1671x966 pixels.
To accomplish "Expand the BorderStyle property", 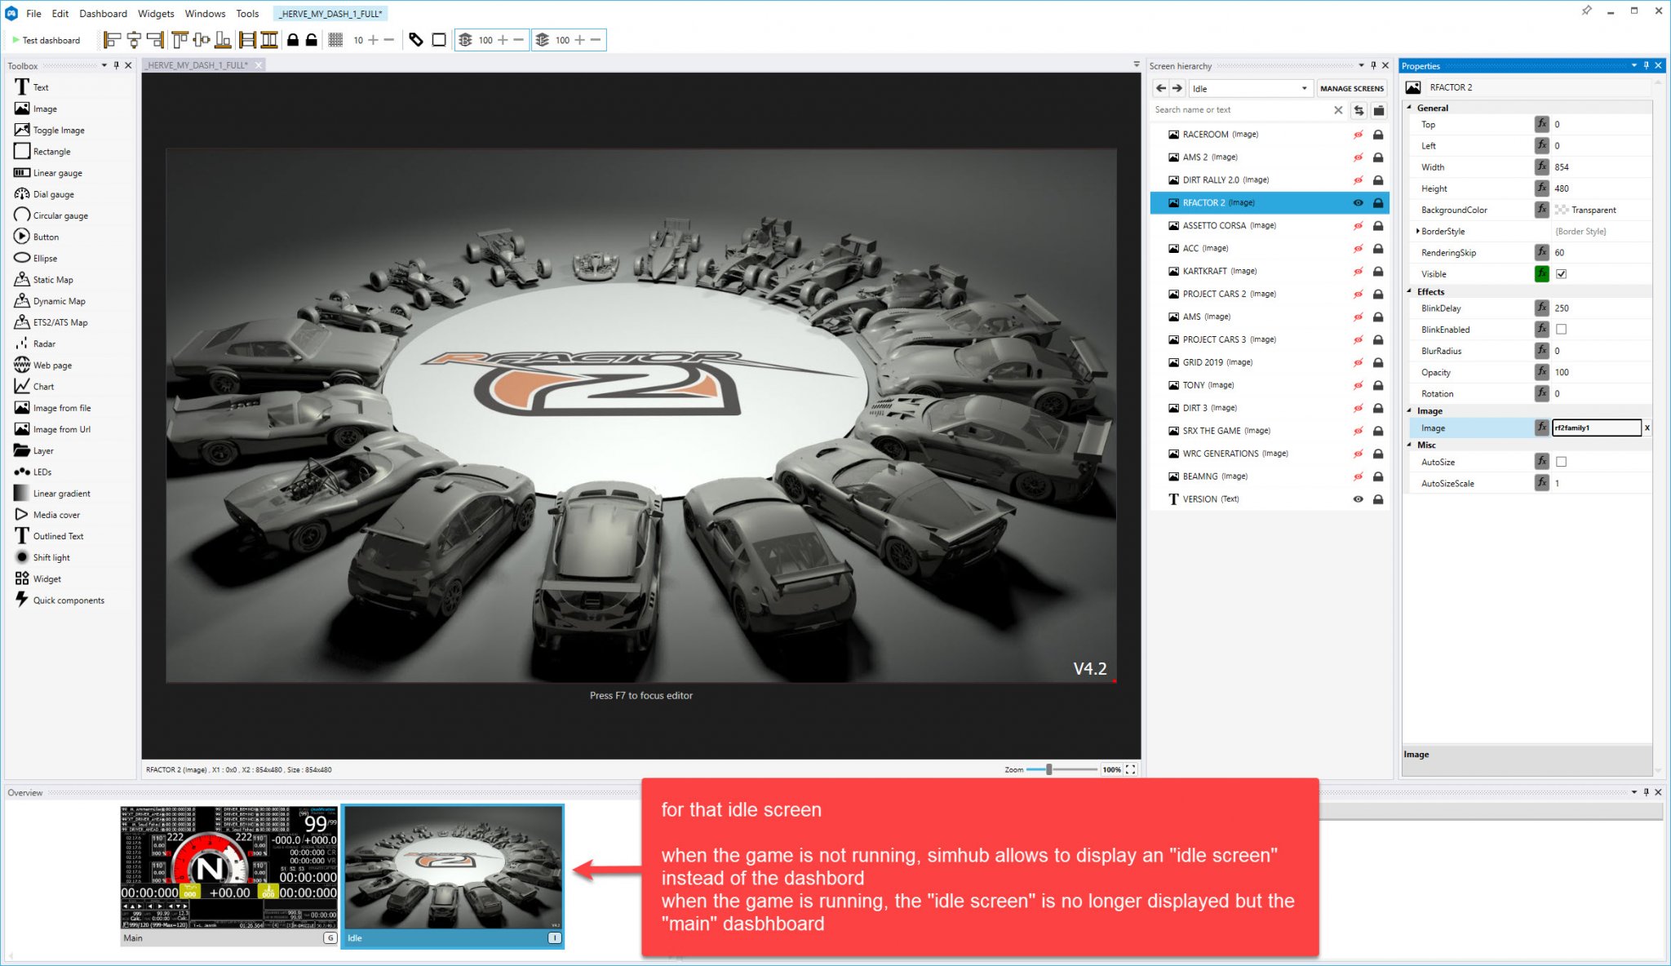I will pos(1417,231).
